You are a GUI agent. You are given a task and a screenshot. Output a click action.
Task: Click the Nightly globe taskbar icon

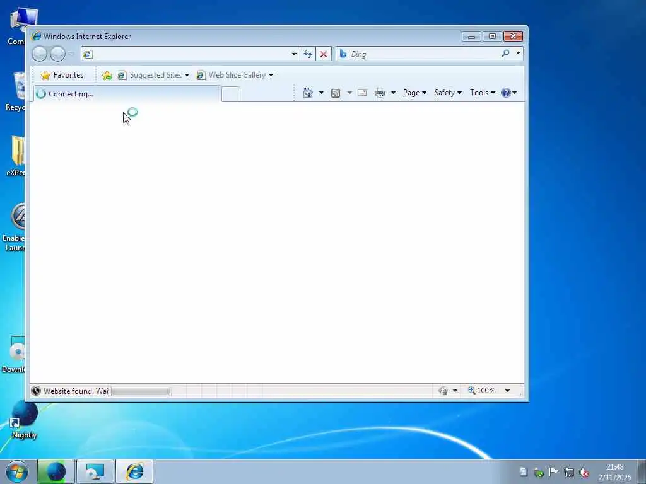[x=56, y=471]
